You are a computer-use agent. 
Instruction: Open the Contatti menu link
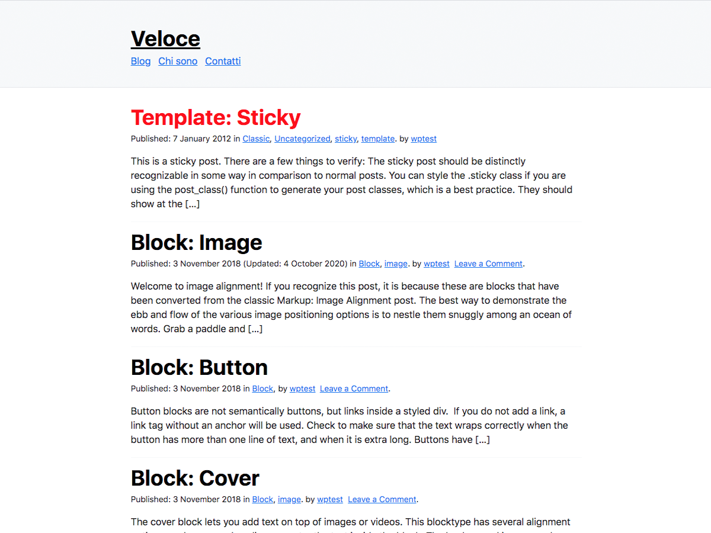[223, 61]
